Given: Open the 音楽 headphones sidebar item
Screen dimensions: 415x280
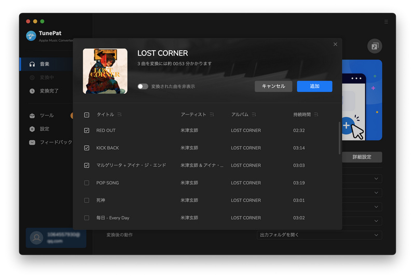Looking at the screenshot, I should (x=46, y=64).
